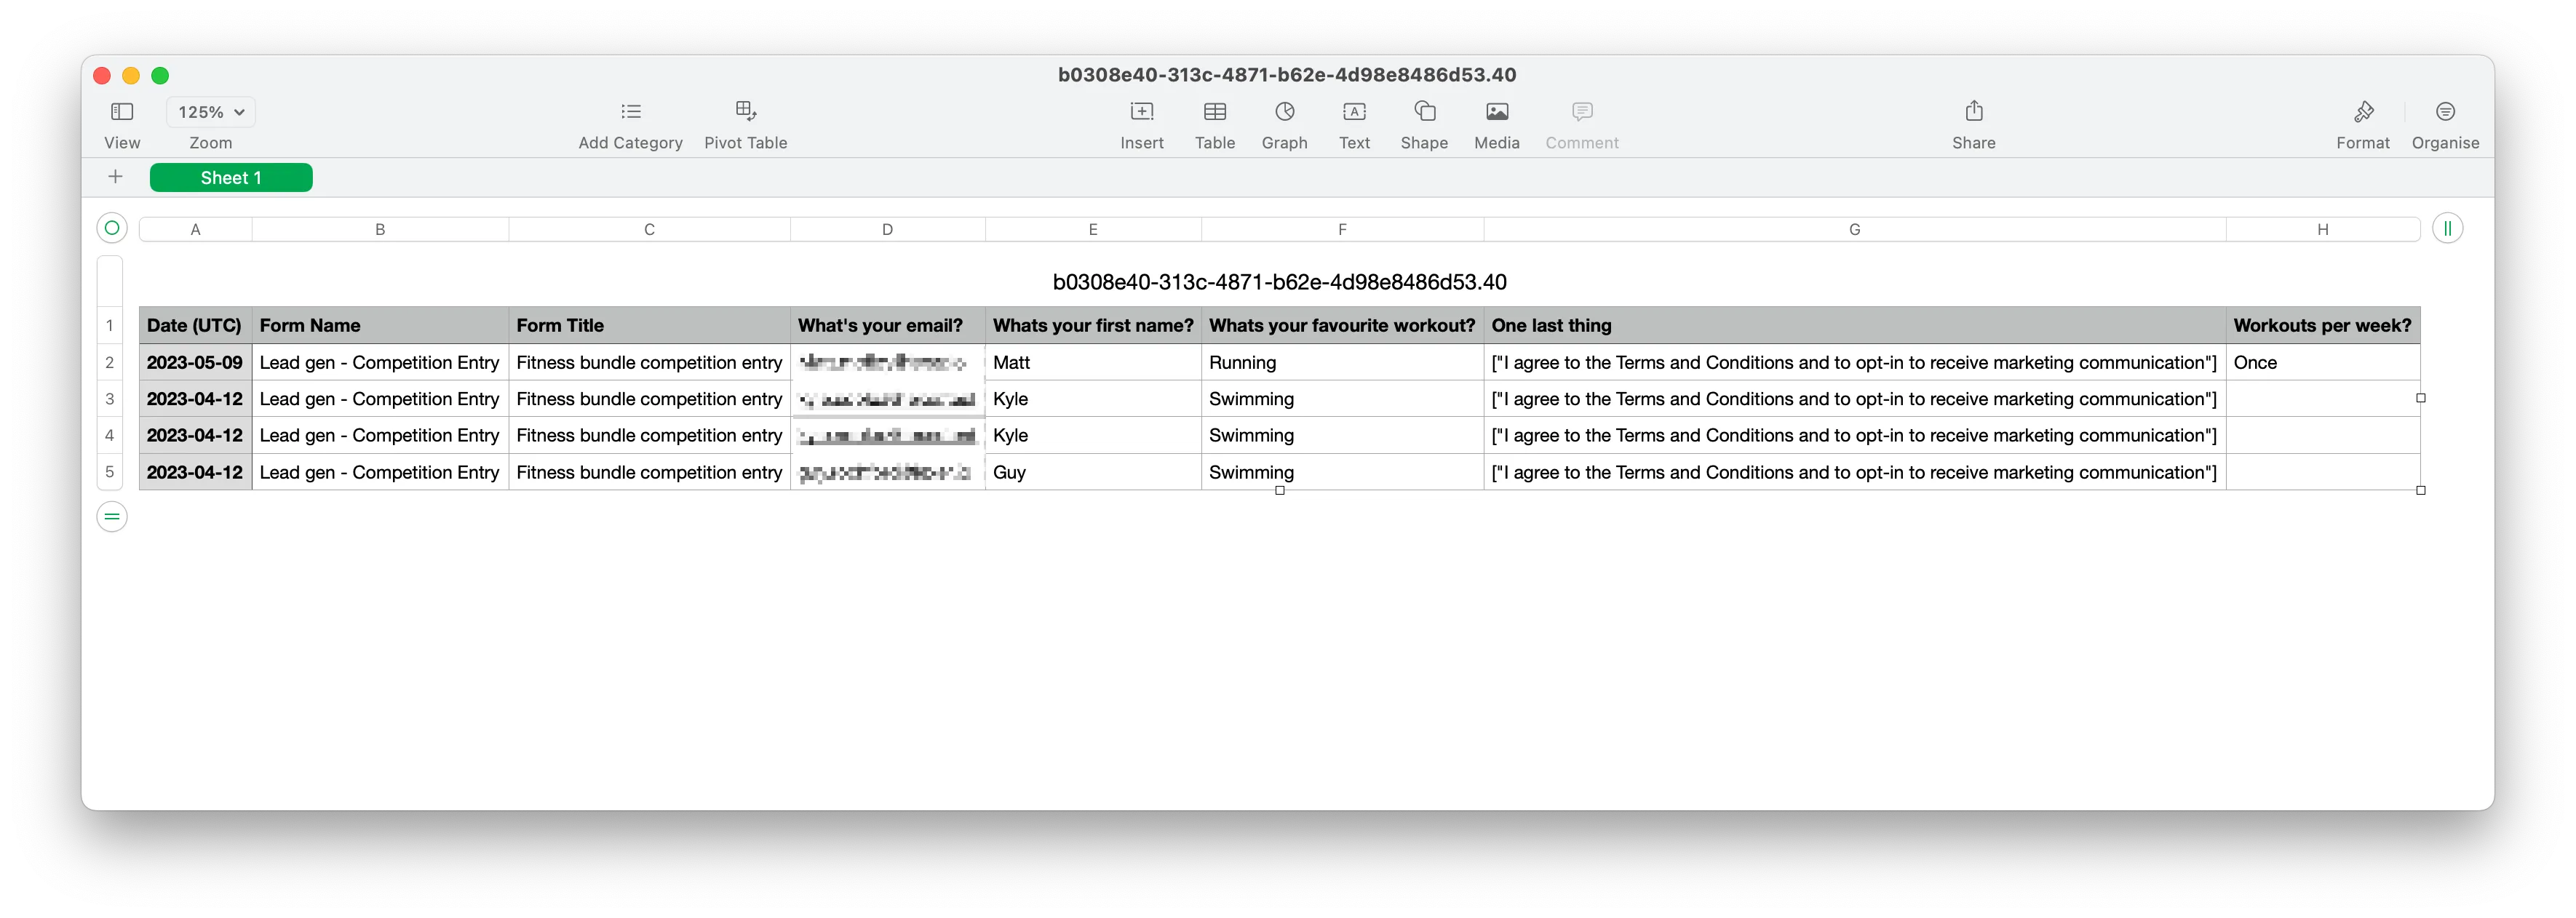Expand the 125% Zoom dropdown
This screenshot has width=2576, height=918.
211,112
